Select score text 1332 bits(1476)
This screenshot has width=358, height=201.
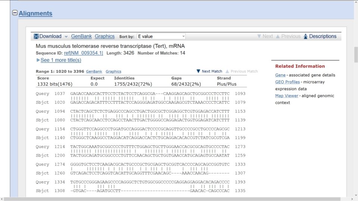click(x=55, y=84)
